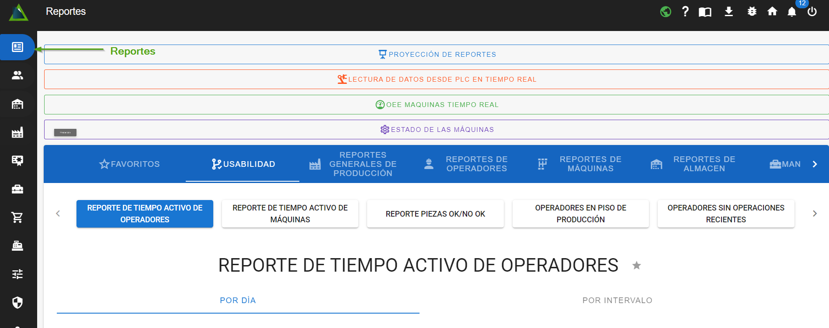Select the Por Intervalo tab
Screen dimensions: 829x328
click(x=617, y=300)
